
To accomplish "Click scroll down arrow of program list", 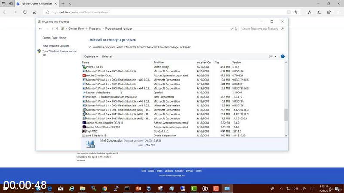I will 286,136.
